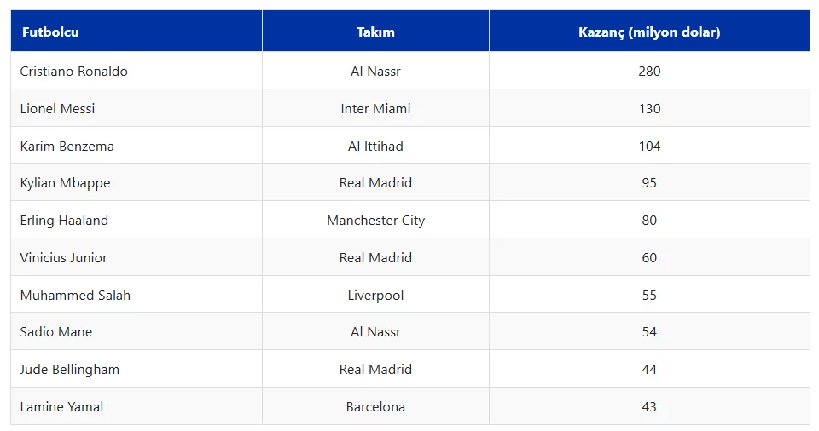Select the Muhammed Salah cell
819x431 pixels.
click(76, 296)
